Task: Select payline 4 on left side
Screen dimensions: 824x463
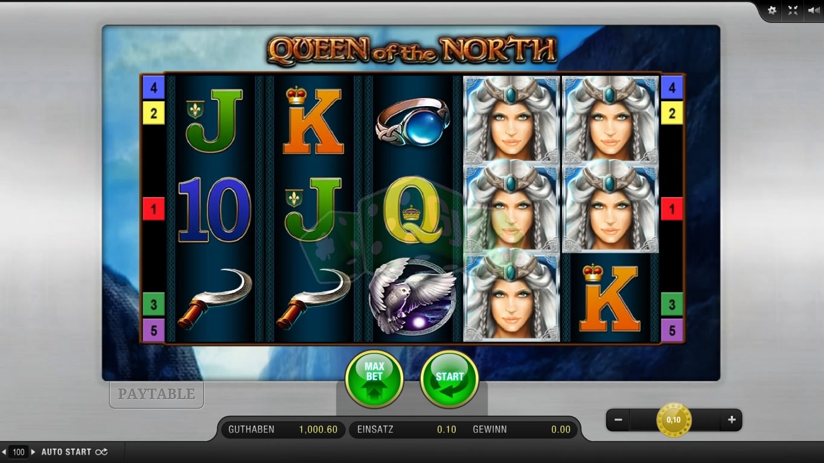Action: point(153,88)
